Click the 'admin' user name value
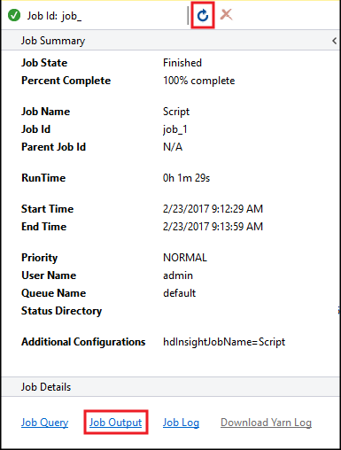This screenshot has width=341, height=450. [178, 275]
